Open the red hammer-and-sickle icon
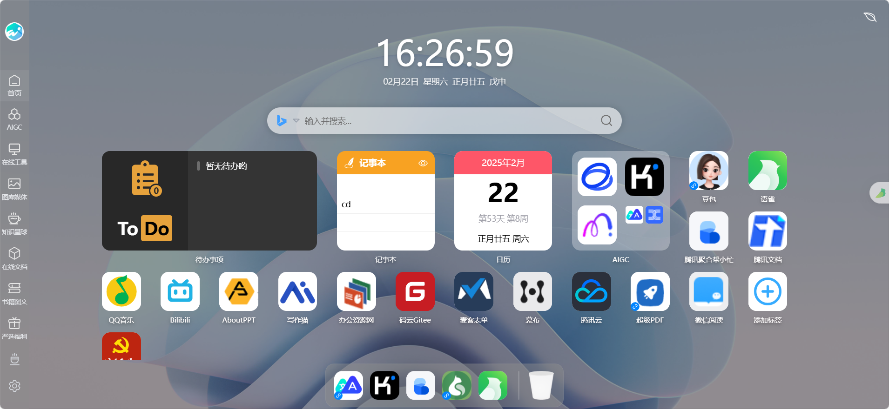889x409 pixels. (x=121, y=346)
